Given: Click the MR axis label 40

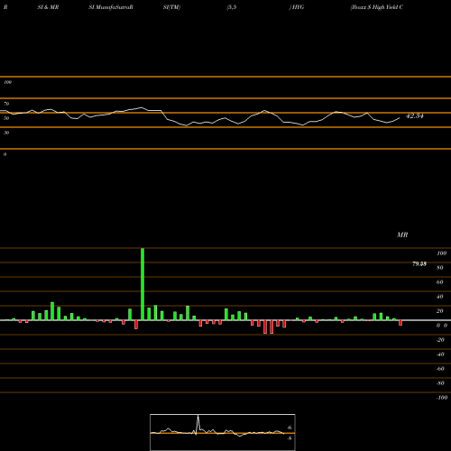Looking at the screenshot, I should (440, 297).
